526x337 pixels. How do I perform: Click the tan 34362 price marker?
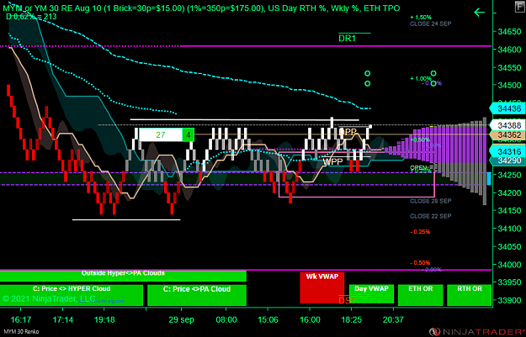pyautogui.click(x=507, y=135)
